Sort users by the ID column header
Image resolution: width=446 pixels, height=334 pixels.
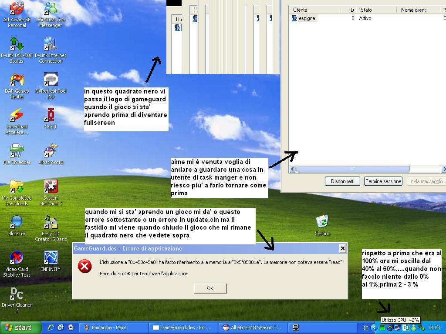pyautogui.click(x=348, y=10)
